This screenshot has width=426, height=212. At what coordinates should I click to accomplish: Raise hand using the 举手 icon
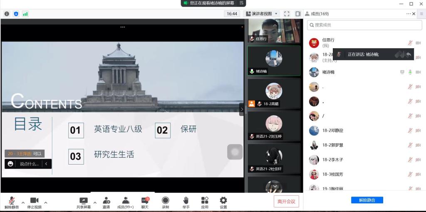tap(186, 201)
